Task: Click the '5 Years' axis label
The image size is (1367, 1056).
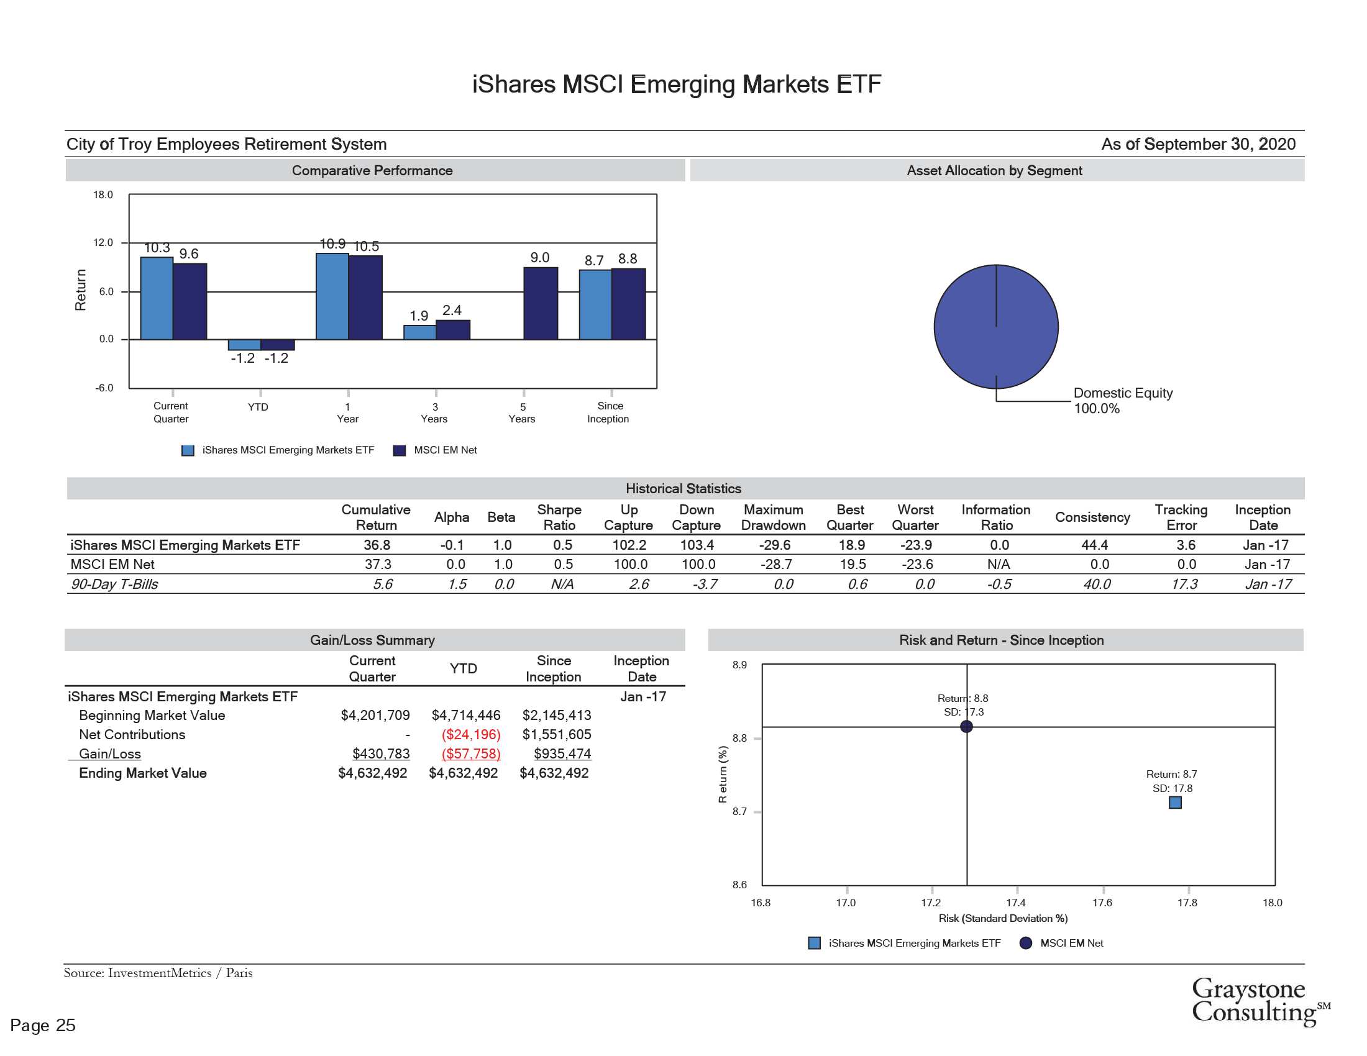Action: [x=522, y=413]
